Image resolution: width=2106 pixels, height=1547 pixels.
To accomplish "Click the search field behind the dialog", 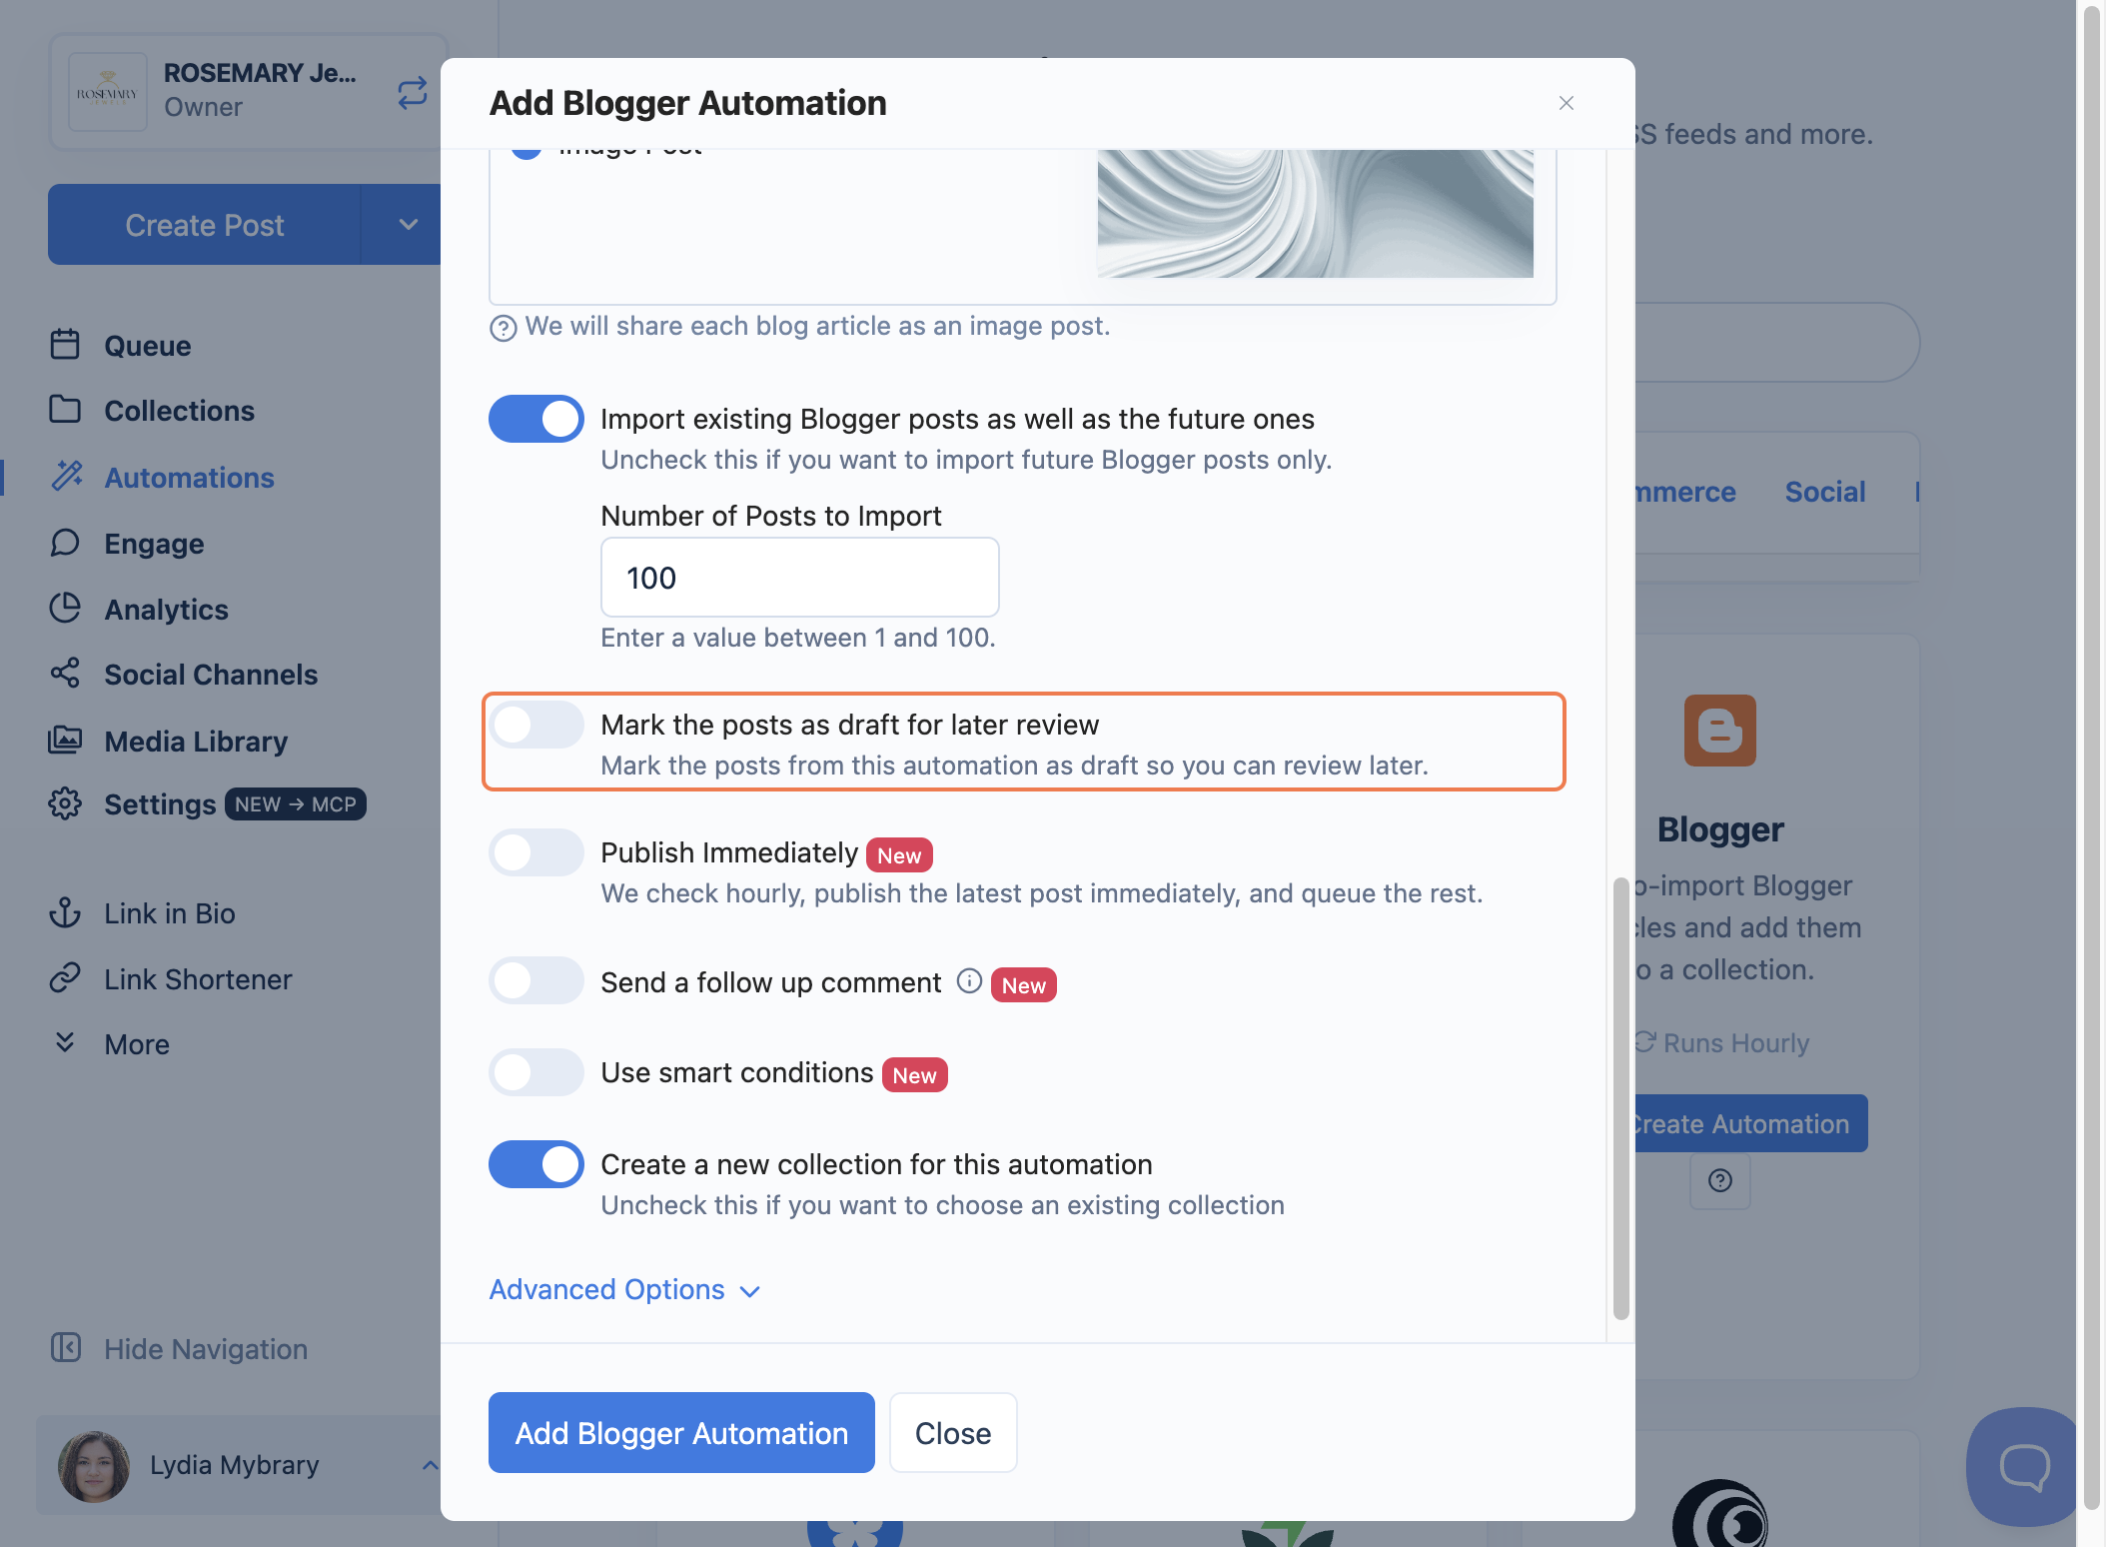I will coord(1777,343).
